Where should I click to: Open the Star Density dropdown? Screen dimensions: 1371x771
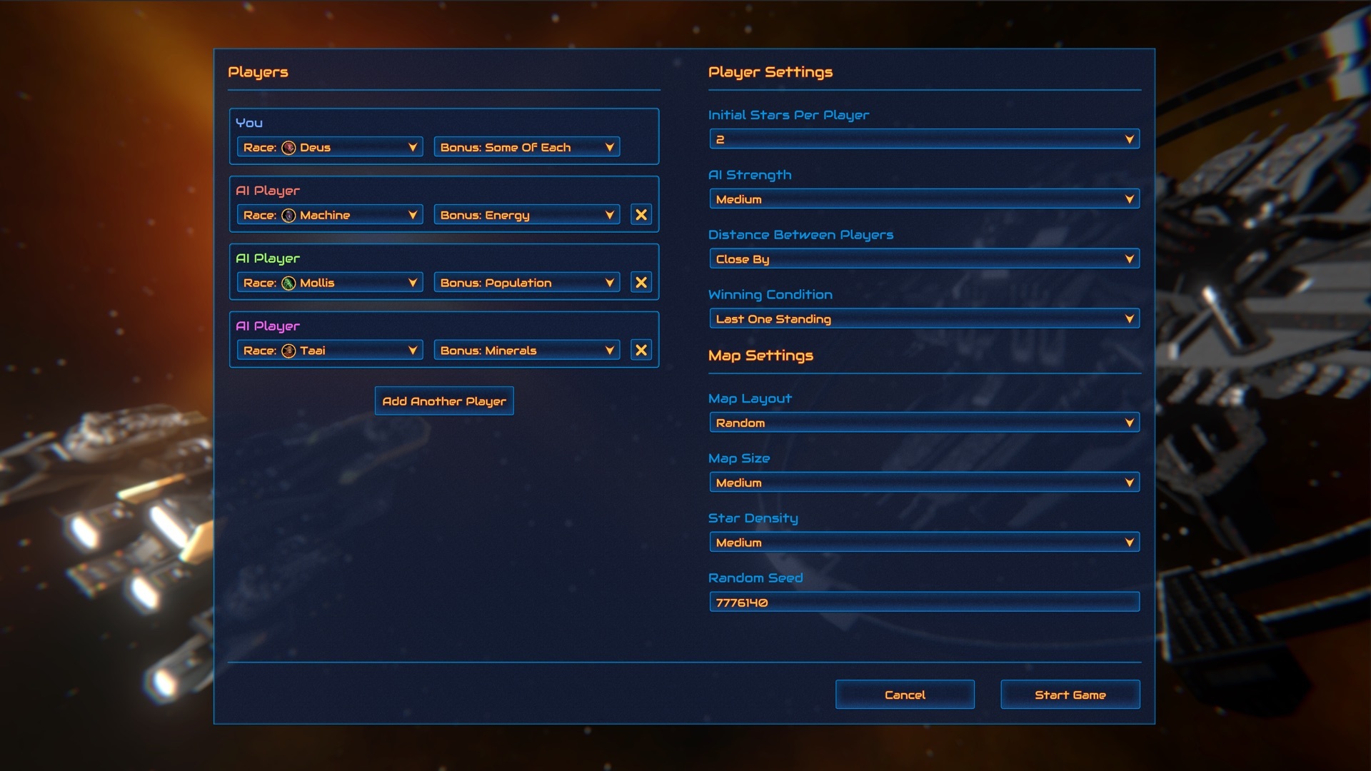(923, 543)
